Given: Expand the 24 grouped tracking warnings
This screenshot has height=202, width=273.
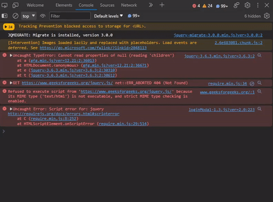Looking at the screenshot, I should pos(9,27).
